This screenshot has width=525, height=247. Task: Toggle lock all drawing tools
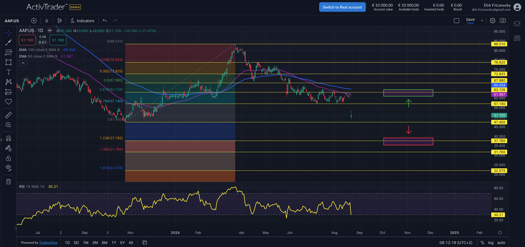[9, 158]
